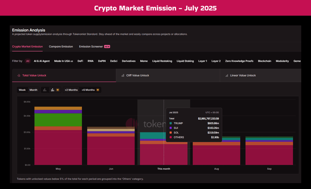Click the Sep bar in chart
The width and height of the screenshot is (311, 189).
pyautogui.click(x=269, y=151)
